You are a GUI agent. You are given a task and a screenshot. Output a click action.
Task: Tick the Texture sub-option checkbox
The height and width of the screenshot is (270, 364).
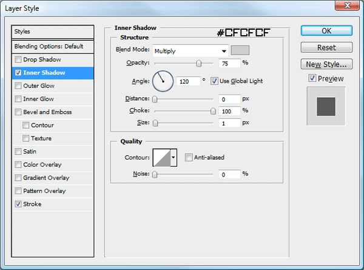[x=25, y=138]
